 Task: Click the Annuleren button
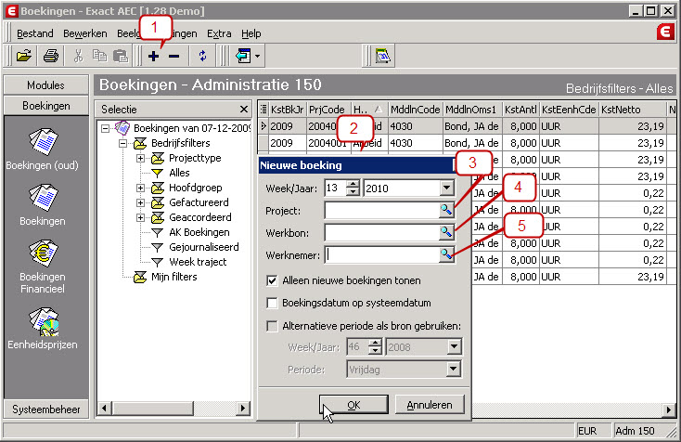(x=430, y=405)
